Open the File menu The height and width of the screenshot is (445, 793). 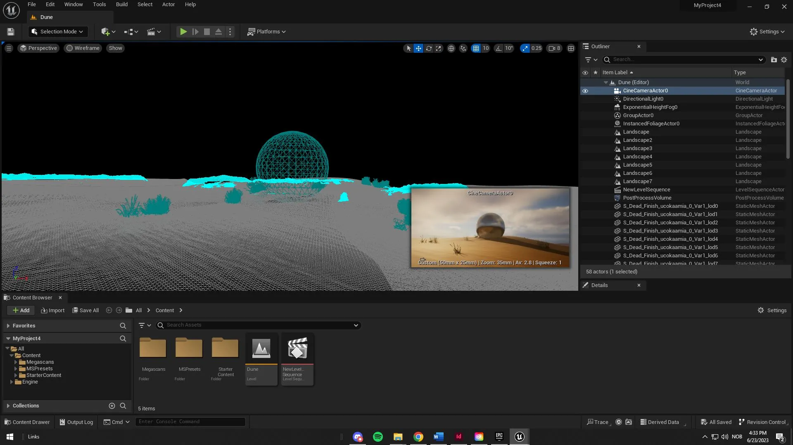[32, 5]
